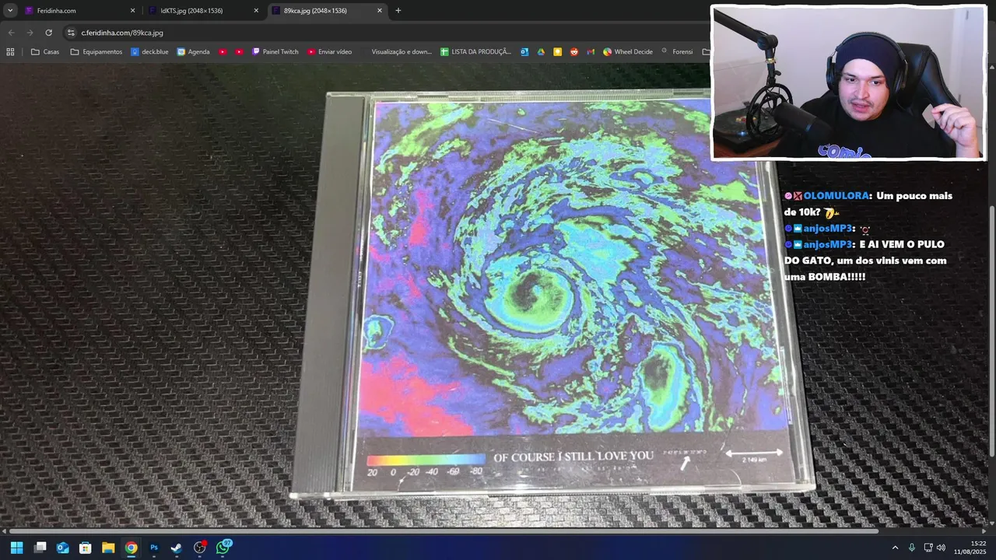Open the apps grid shortcut
The image size is (996, 560).
pyautogui.click(x=10, y=52)
